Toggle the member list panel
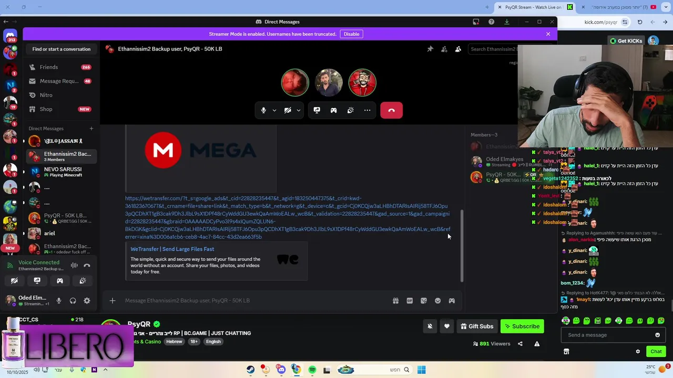673x378 pixels. pos(458,49)
